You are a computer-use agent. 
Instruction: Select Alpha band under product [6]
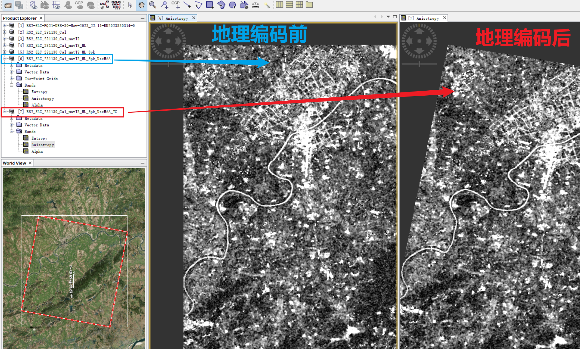pyautogui.click(x=37, y=105)
